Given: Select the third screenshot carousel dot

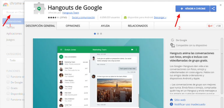Looking at the screenshot, I should coord(101,34).
